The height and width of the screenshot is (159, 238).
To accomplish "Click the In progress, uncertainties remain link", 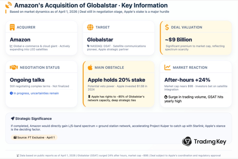I will pyautogui.click(x=36, y=93).
